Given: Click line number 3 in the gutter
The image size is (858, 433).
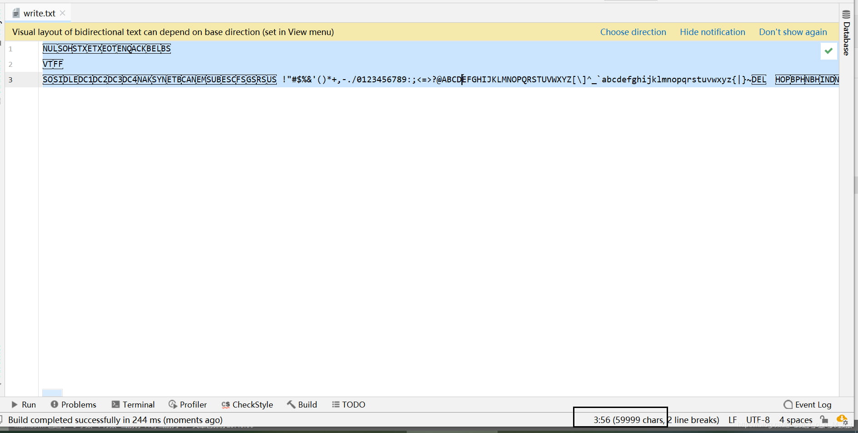Looking at the screenshot, I should tap(10, 80).
